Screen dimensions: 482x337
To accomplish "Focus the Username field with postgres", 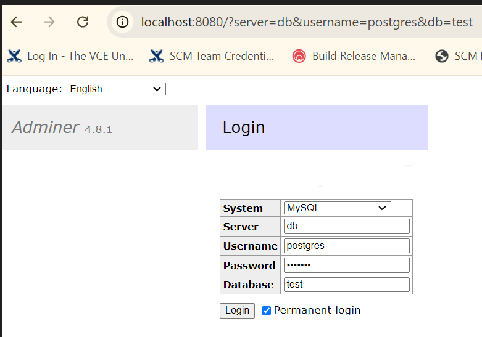I will (x=346, y=246).
